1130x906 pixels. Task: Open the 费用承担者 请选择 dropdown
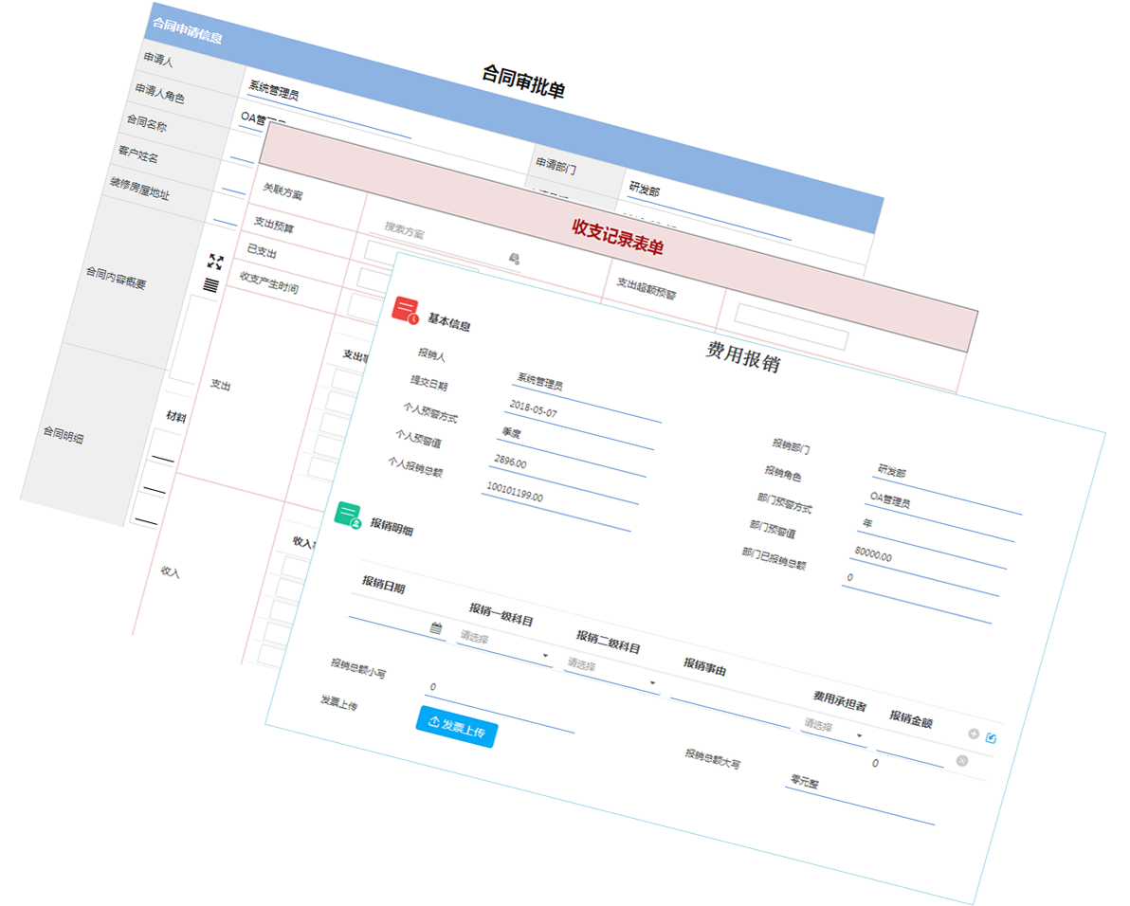[x=833, y=731]
